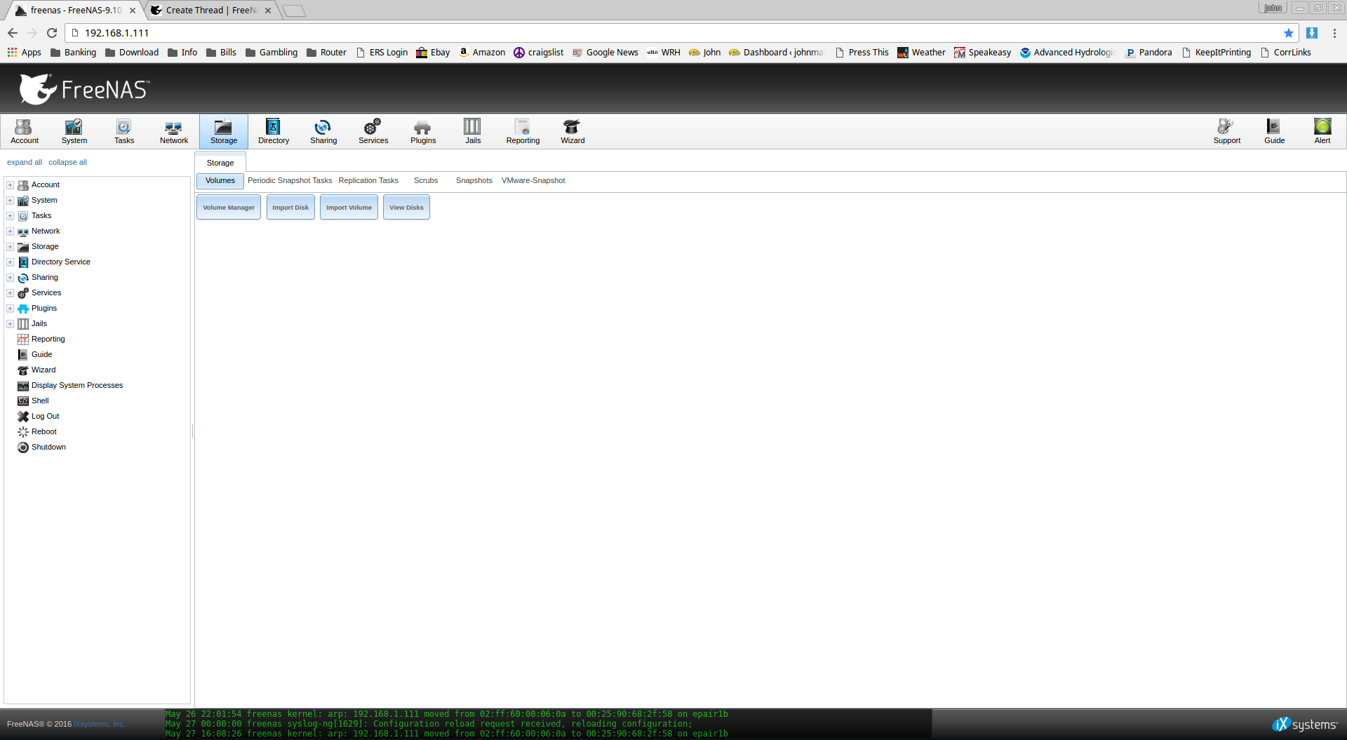Image resolution: width=1347 pixels, height=740 pixels.
Task: Open the Network toolbar icon
Action: (x=174, y=131)
